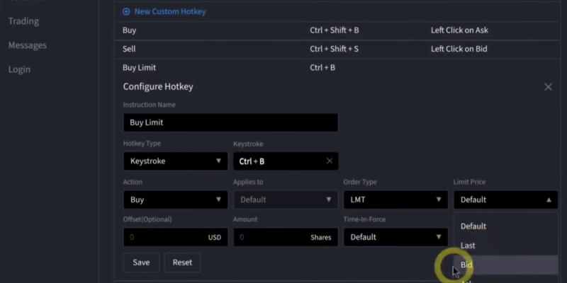Select Bid from Limit Price options
567x283 pixels.
[x=496, y=265]
